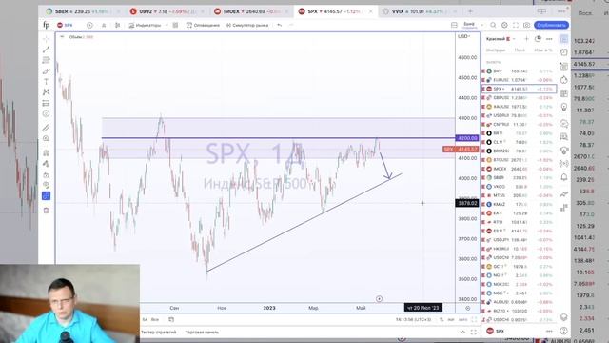Viewport: 609px width, 343px height.
Task: Open the chart type selector
Action: click(x=117, y=25)
